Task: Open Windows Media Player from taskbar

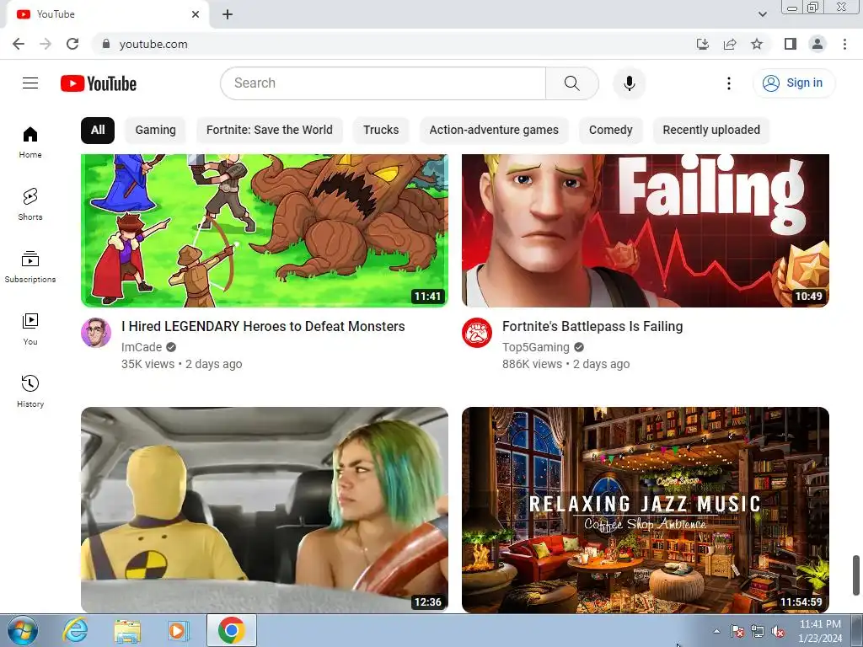Action: 178,630
